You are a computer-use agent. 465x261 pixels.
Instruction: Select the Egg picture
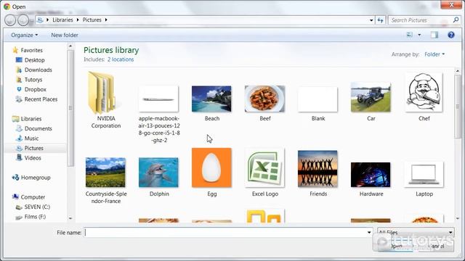(x=211, y=173)
